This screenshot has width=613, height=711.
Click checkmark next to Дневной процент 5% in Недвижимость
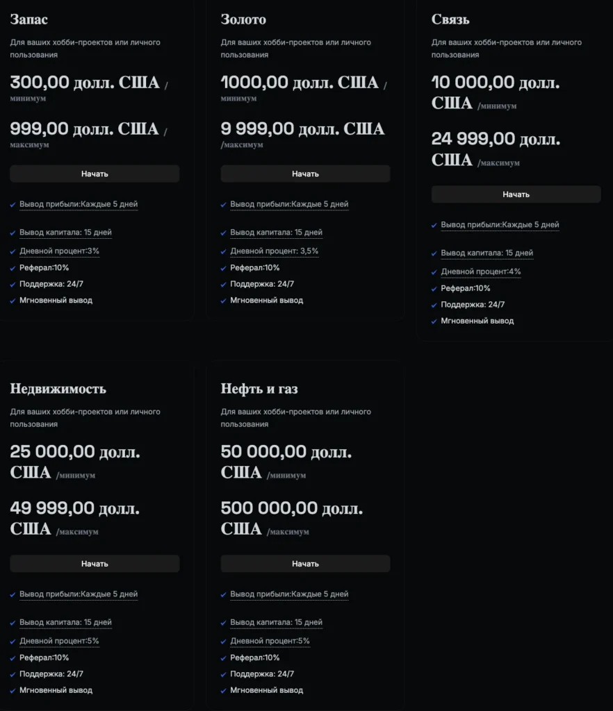click(x=13, y=642)
